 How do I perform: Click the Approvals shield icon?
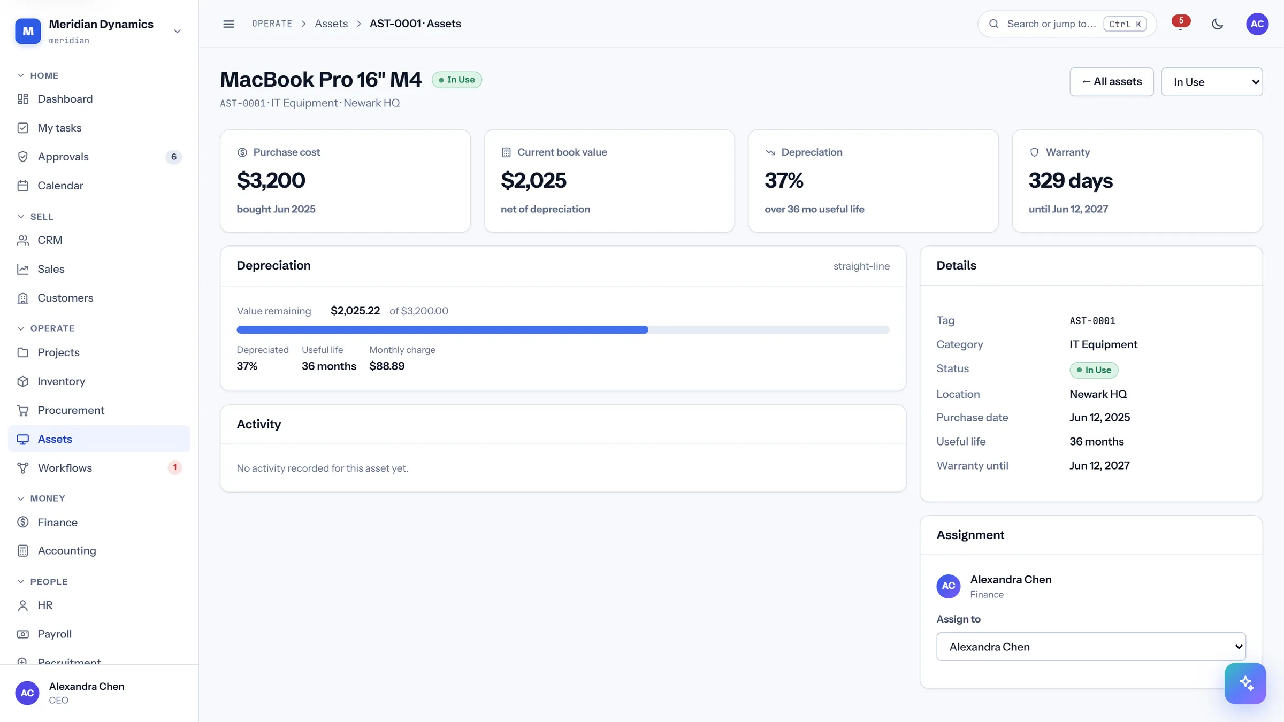(x=22, y=157)
